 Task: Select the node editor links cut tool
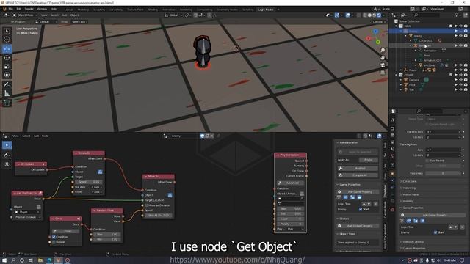point(7,164)
